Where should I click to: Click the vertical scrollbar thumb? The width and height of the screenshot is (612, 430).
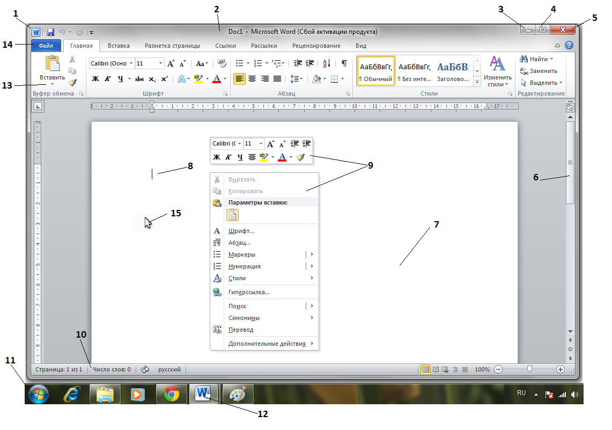pos(570,163)
